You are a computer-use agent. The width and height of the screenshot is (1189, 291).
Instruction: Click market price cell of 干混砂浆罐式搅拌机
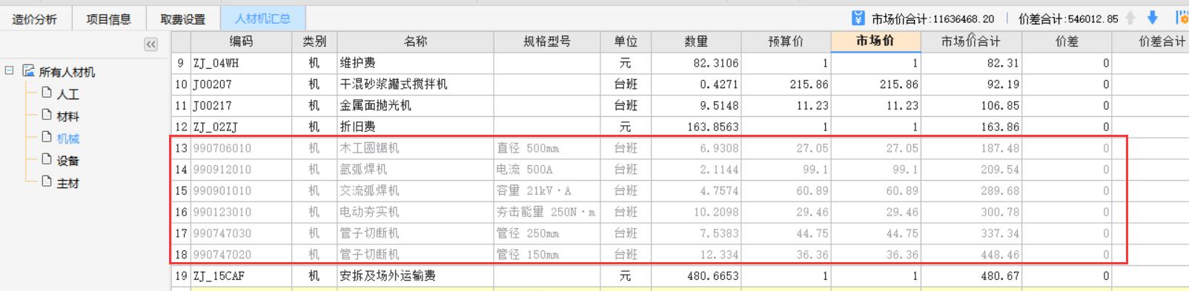[x=875, y=84]
